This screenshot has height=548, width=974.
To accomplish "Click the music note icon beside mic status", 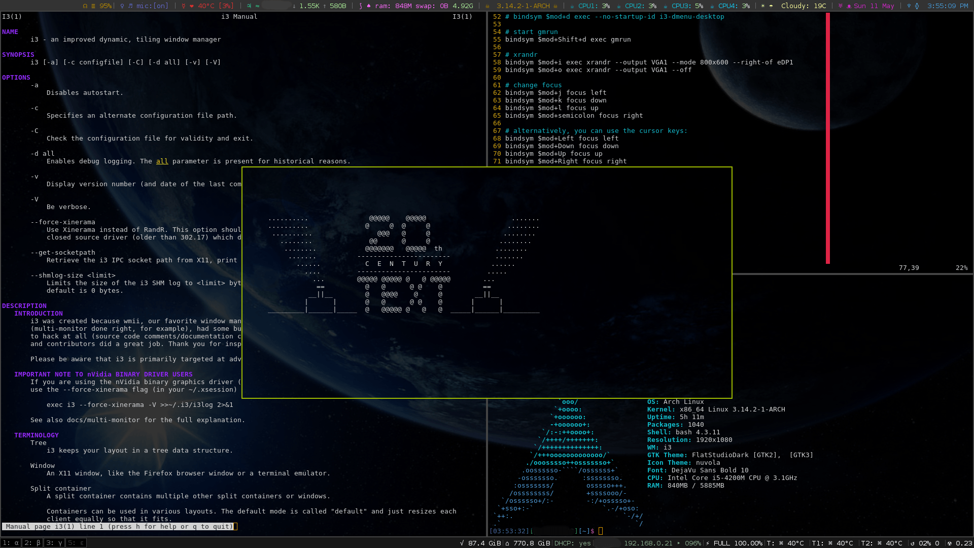I will pyautogui.click(x=130, y=6).
